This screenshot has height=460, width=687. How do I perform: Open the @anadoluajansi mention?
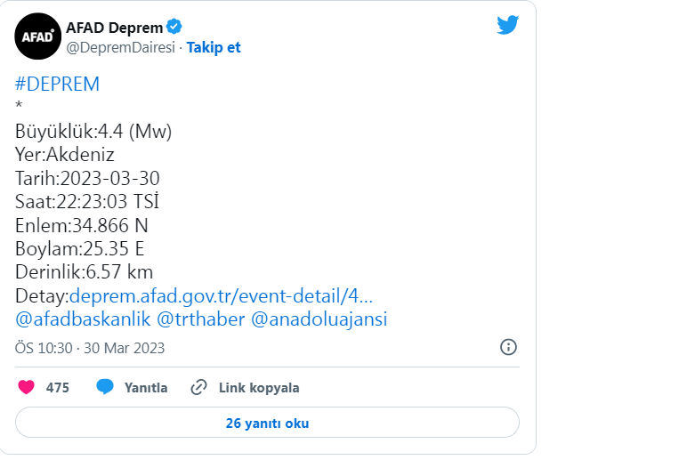pos(319,319)
